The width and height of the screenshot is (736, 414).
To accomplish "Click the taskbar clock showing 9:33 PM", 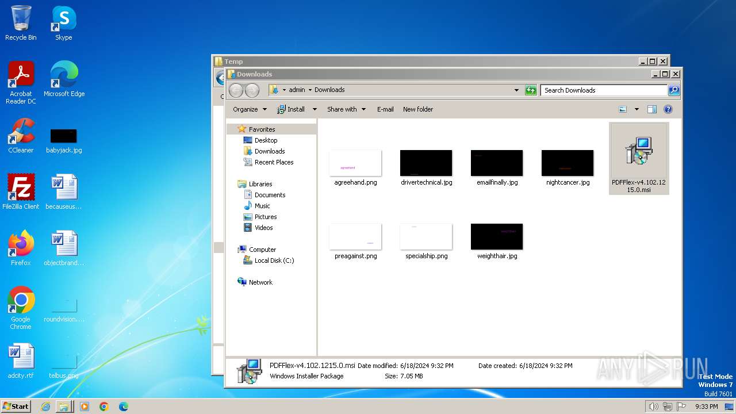I will (706, 407).
